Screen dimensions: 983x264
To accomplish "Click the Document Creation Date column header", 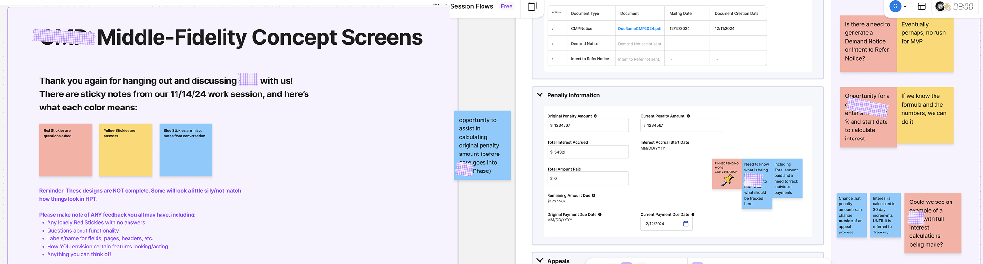I will click(x=737, y=13).
